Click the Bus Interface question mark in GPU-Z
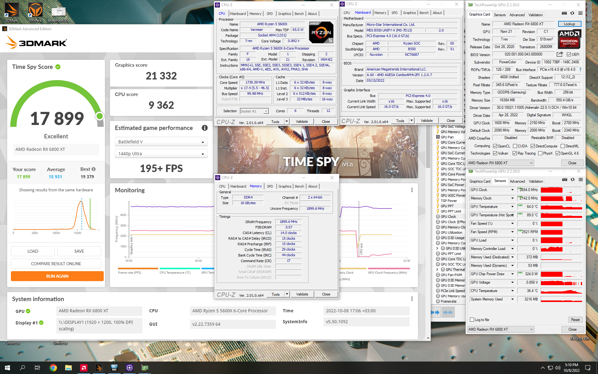The width and height of the screenshot is (598, 374). [x=580, y=70]
